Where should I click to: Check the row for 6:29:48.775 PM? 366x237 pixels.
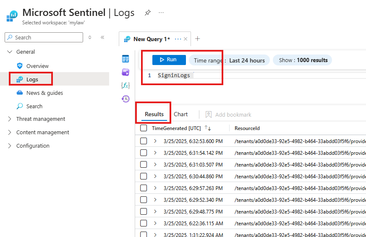[144, 211]
